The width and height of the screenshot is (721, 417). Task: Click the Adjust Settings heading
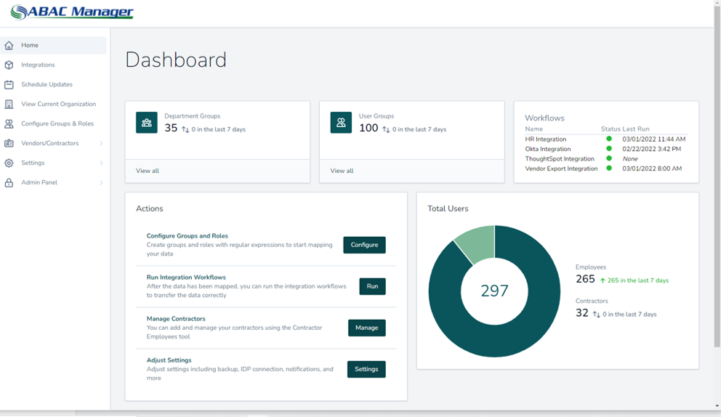point(169,360)
